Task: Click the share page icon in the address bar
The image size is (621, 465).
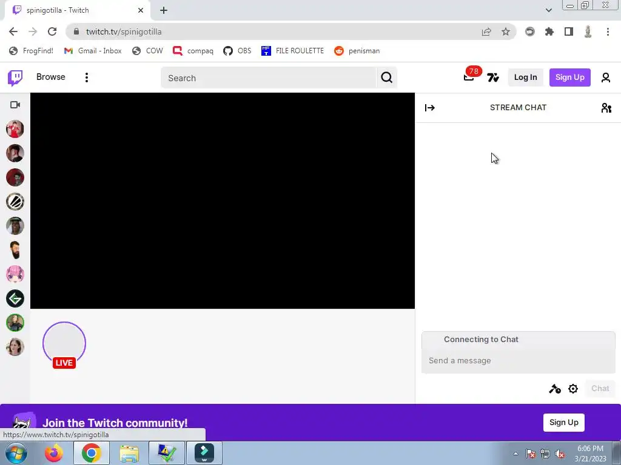Action: 486,31
